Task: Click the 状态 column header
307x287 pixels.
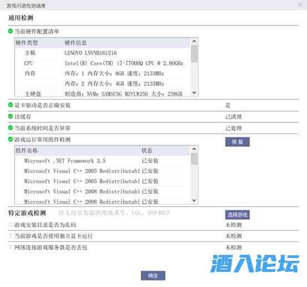Action: tap(147, 151)
